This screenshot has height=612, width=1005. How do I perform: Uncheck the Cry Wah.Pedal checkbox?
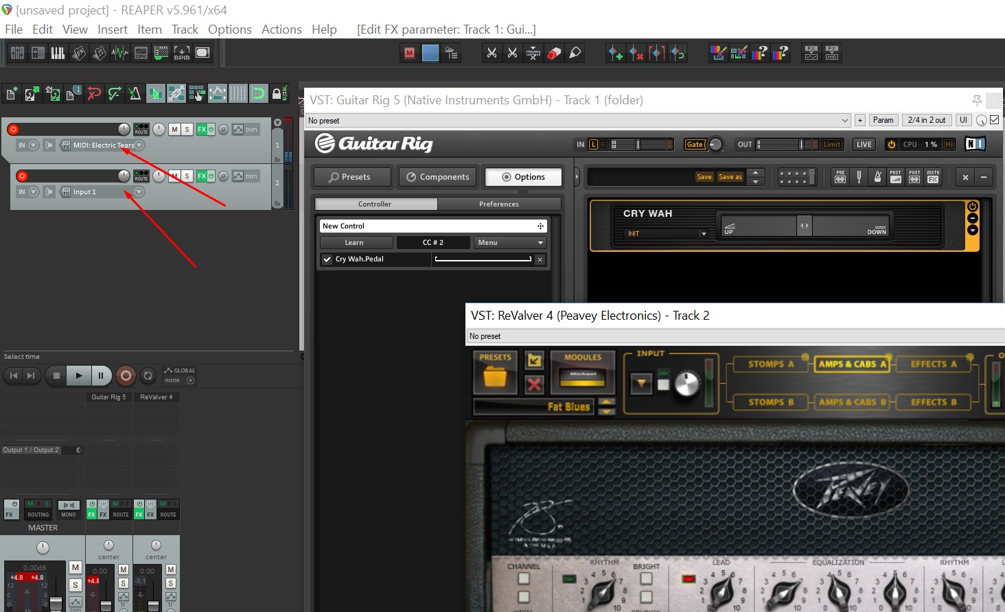pyautogui.click(x=327, y=259)
